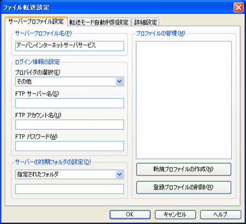Switch to 転送モード自動判別設定 tab
Image resolution: width=246 pixels, height=224 pixels.
99,22
